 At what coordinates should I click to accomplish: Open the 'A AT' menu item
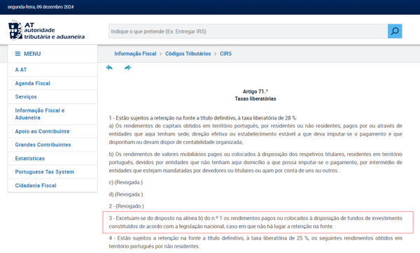(52, 70)
